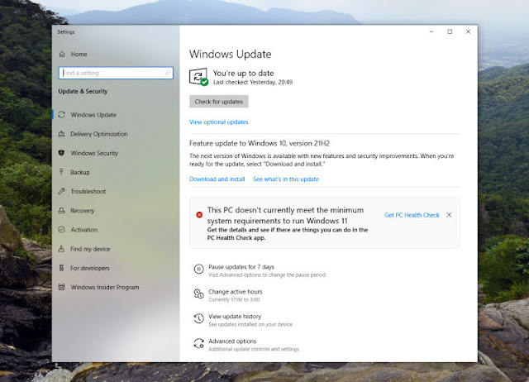
Task: Click the Settings window title text
Action: (x=66, y=32)
